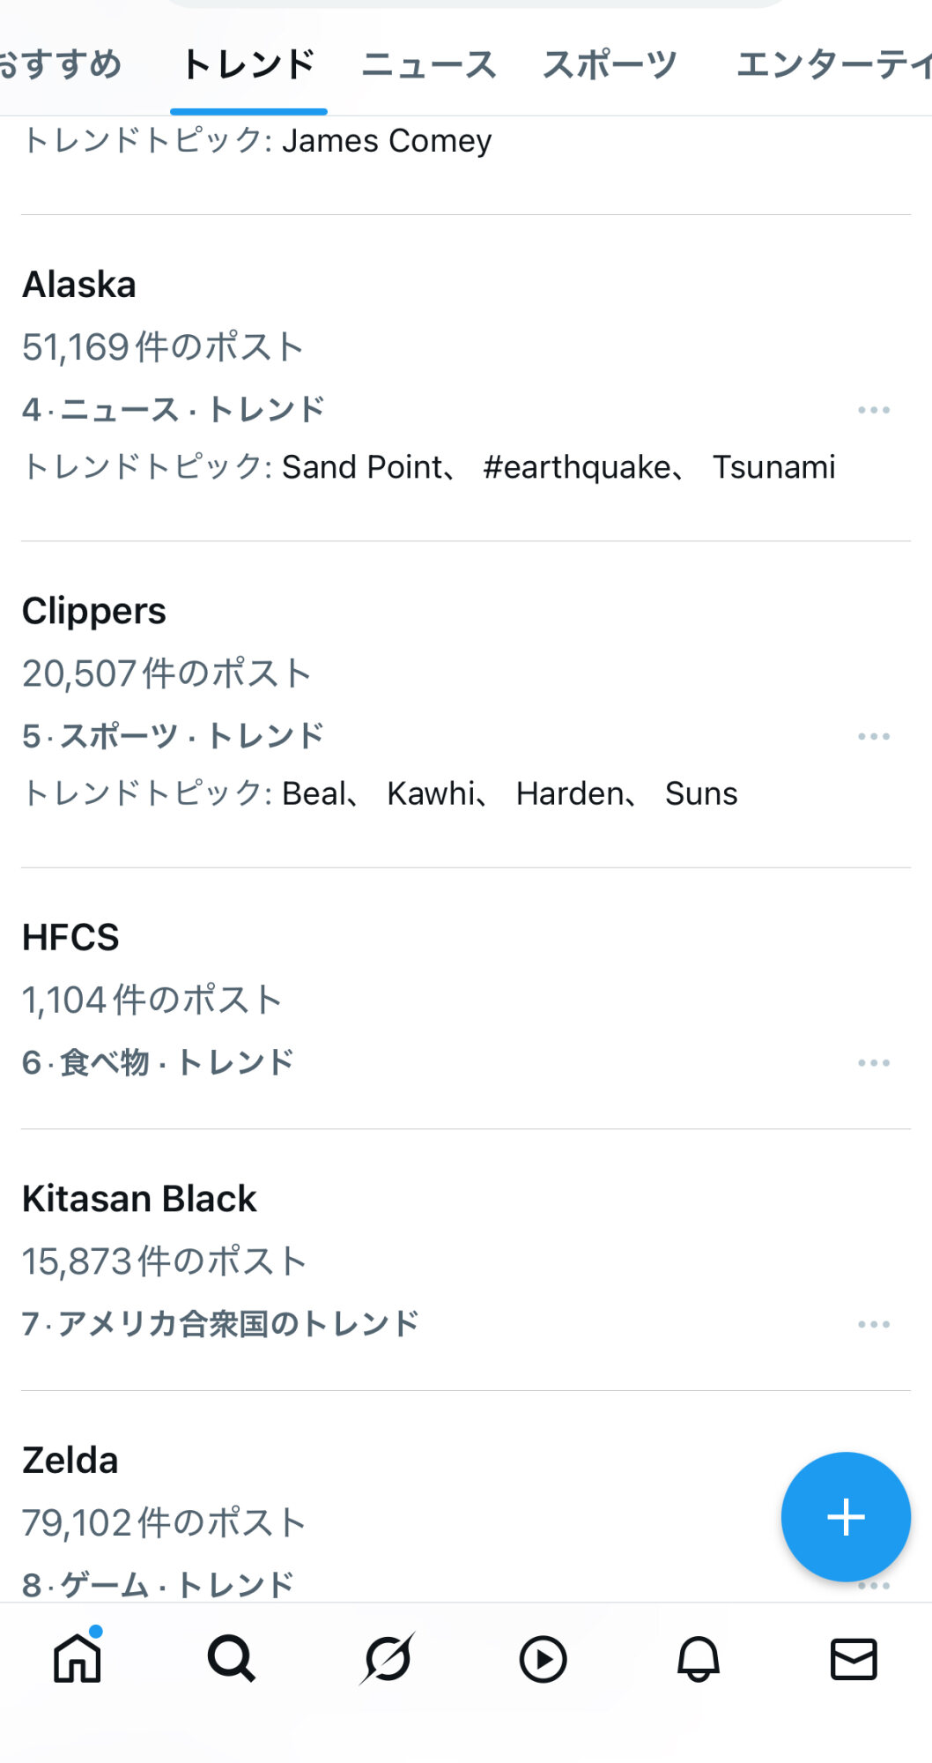Viewport: 932px width, 1763px height.
Task: Open more options for HFCS trend
Action: point(874,1063)
